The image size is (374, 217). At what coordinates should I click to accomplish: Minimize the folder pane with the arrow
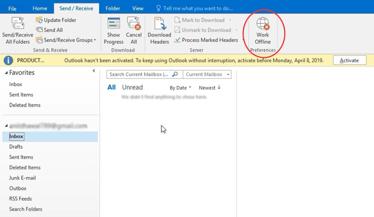(x=94, y=71)
